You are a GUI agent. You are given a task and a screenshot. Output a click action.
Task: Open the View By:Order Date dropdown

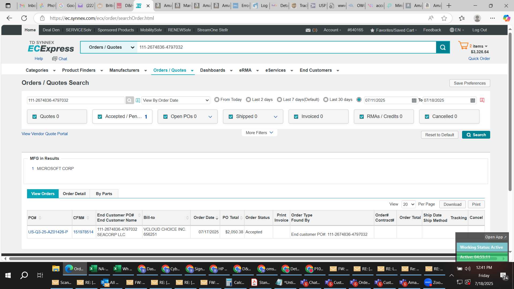(x=176, y=100)
